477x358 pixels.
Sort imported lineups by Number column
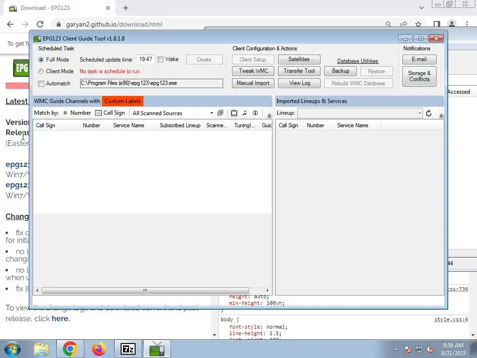tap(319, 125)
